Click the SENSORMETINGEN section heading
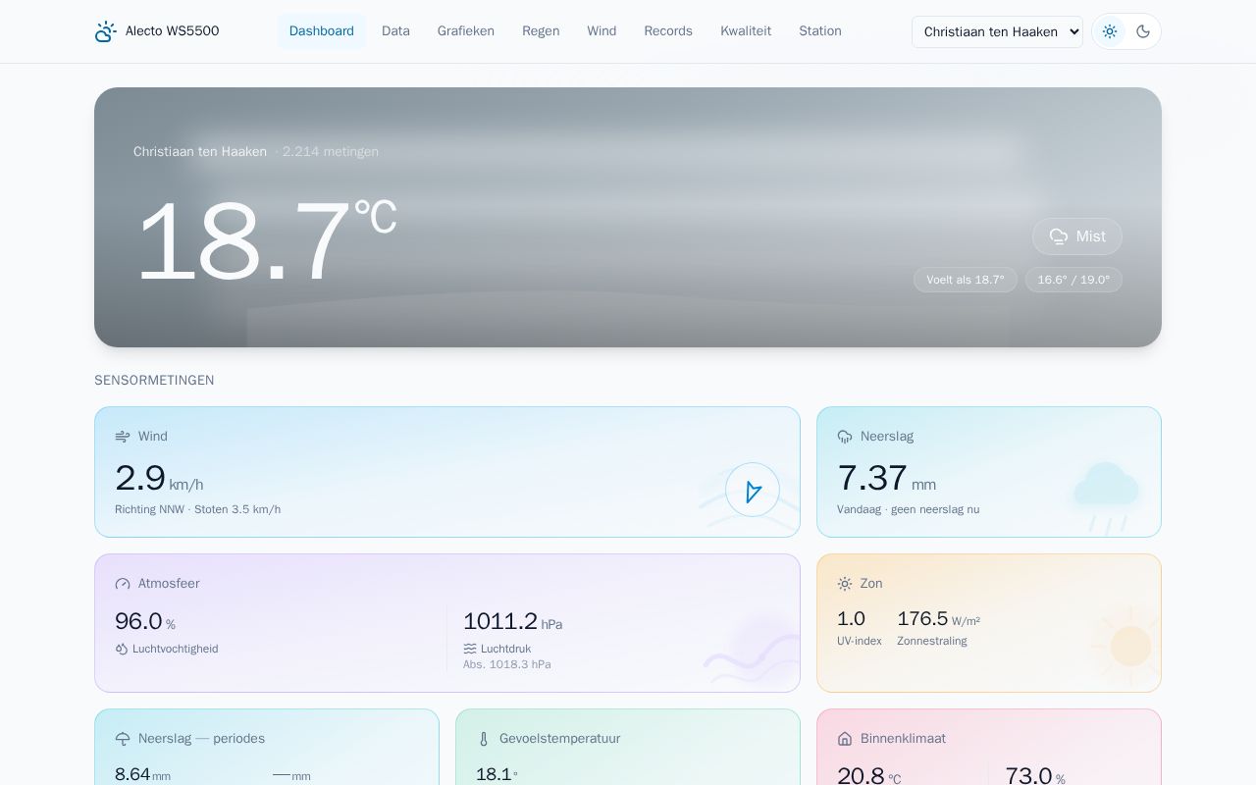The image size is (1256, 785). [154, 381]
